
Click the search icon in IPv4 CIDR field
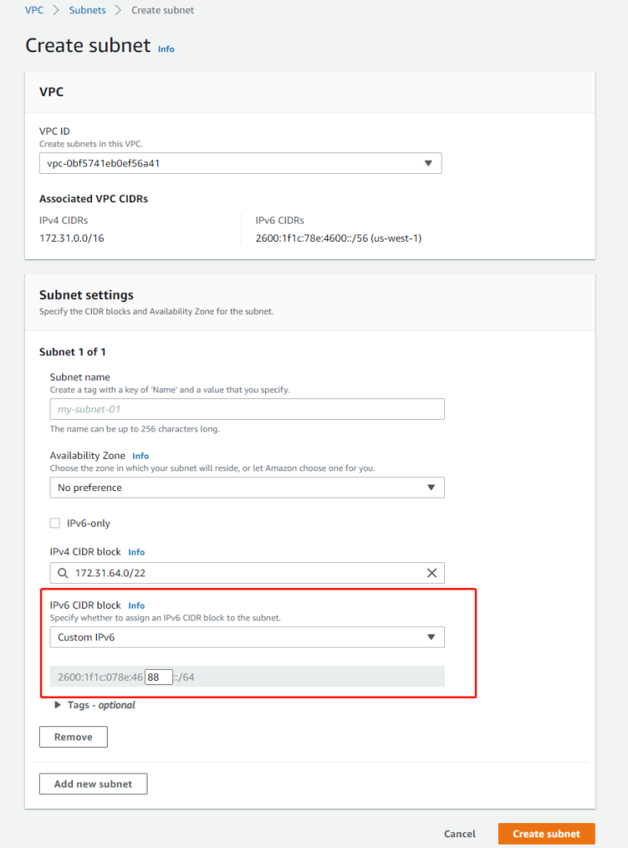click(63, 573)
